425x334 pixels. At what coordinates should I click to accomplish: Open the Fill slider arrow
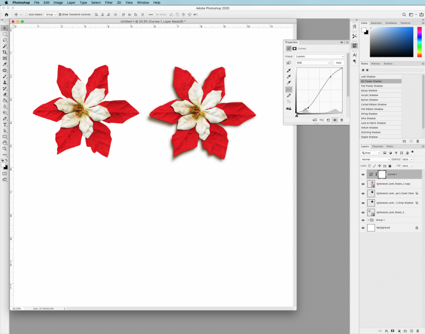pos(411,166)
